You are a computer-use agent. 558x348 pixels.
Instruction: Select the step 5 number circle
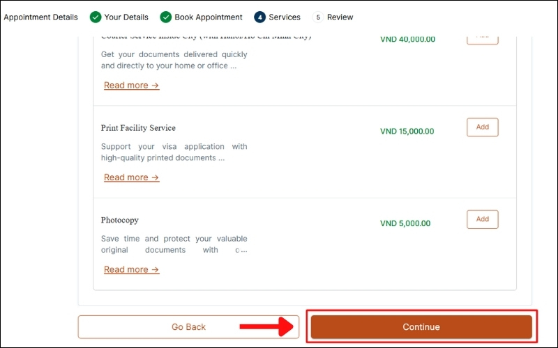pos(318,17)
